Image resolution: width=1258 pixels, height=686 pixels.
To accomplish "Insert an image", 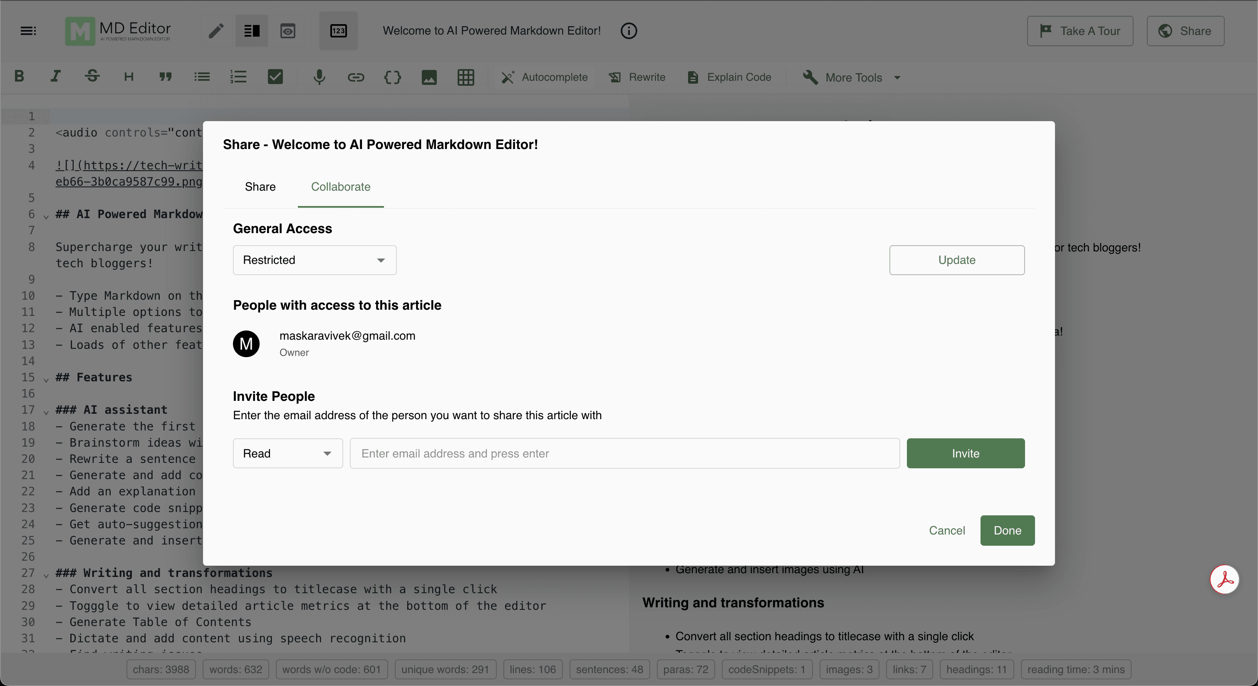I will (x=429, y=77).
